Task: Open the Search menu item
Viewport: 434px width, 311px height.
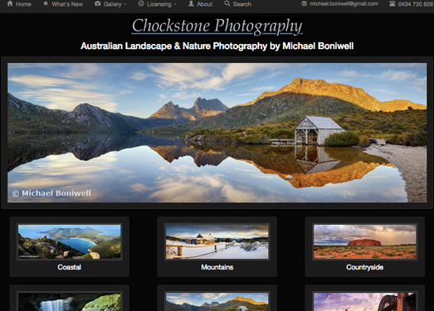Action: pos(242,4)
